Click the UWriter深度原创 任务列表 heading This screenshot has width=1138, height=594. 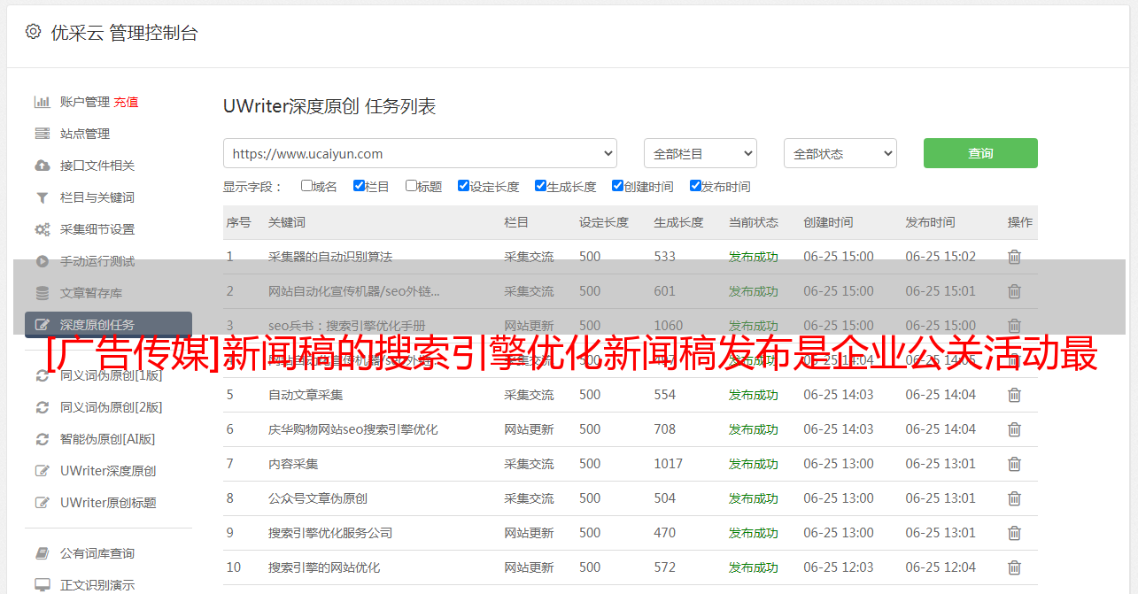pos(329,106)
